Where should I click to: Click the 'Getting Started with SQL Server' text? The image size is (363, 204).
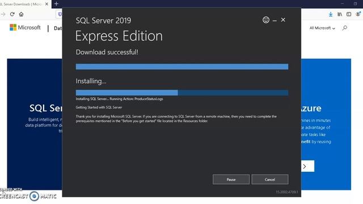click(x=99, y=108)
